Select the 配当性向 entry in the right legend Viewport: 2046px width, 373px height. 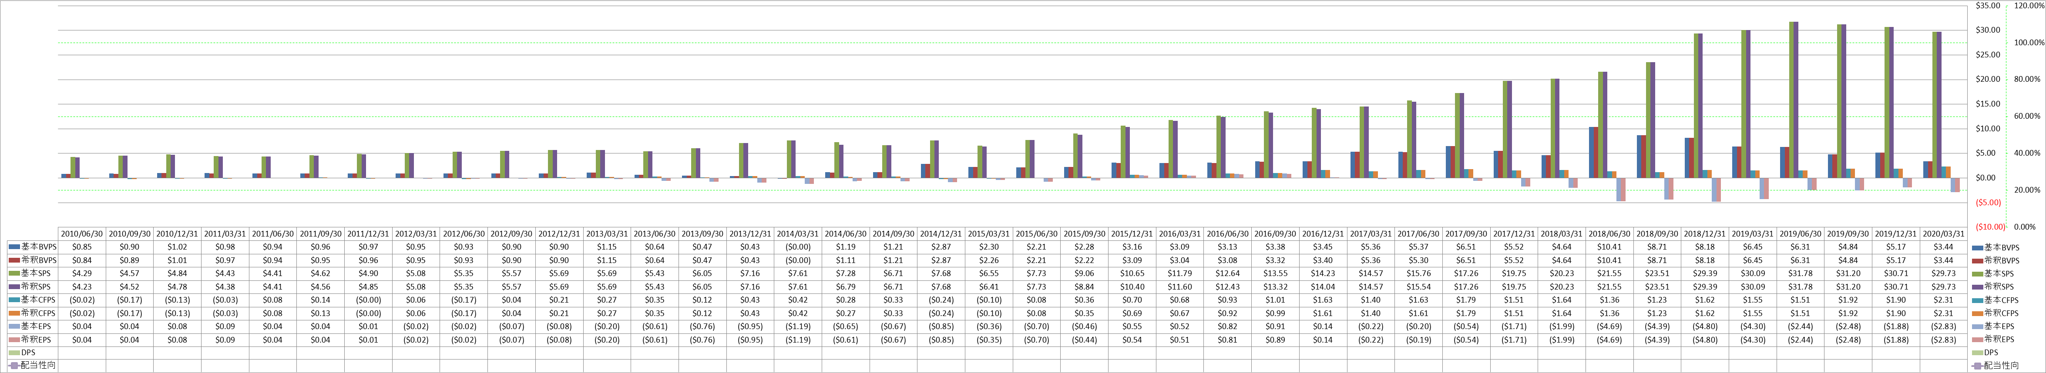[x=1996, y=366]
